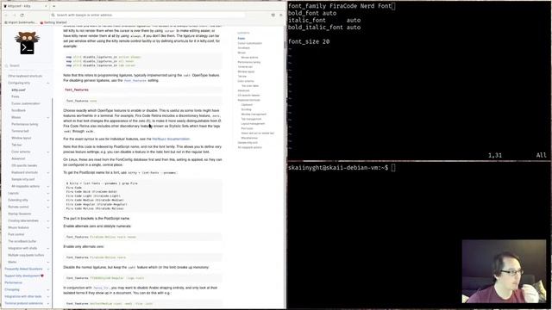Viewport: 552px width, 310px height.
Task: Open Advanced in the left sidebar
Action: pyautogui.click(x=18, y=158)
